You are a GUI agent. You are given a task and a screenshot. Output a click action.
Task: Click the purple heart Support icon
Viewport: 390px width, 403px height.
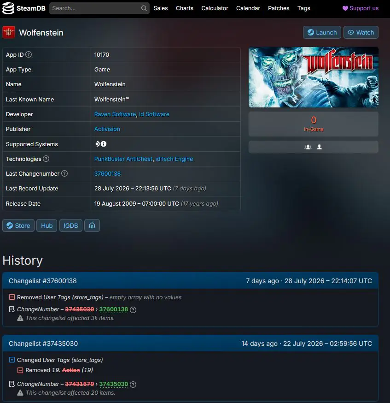(345, 8)
